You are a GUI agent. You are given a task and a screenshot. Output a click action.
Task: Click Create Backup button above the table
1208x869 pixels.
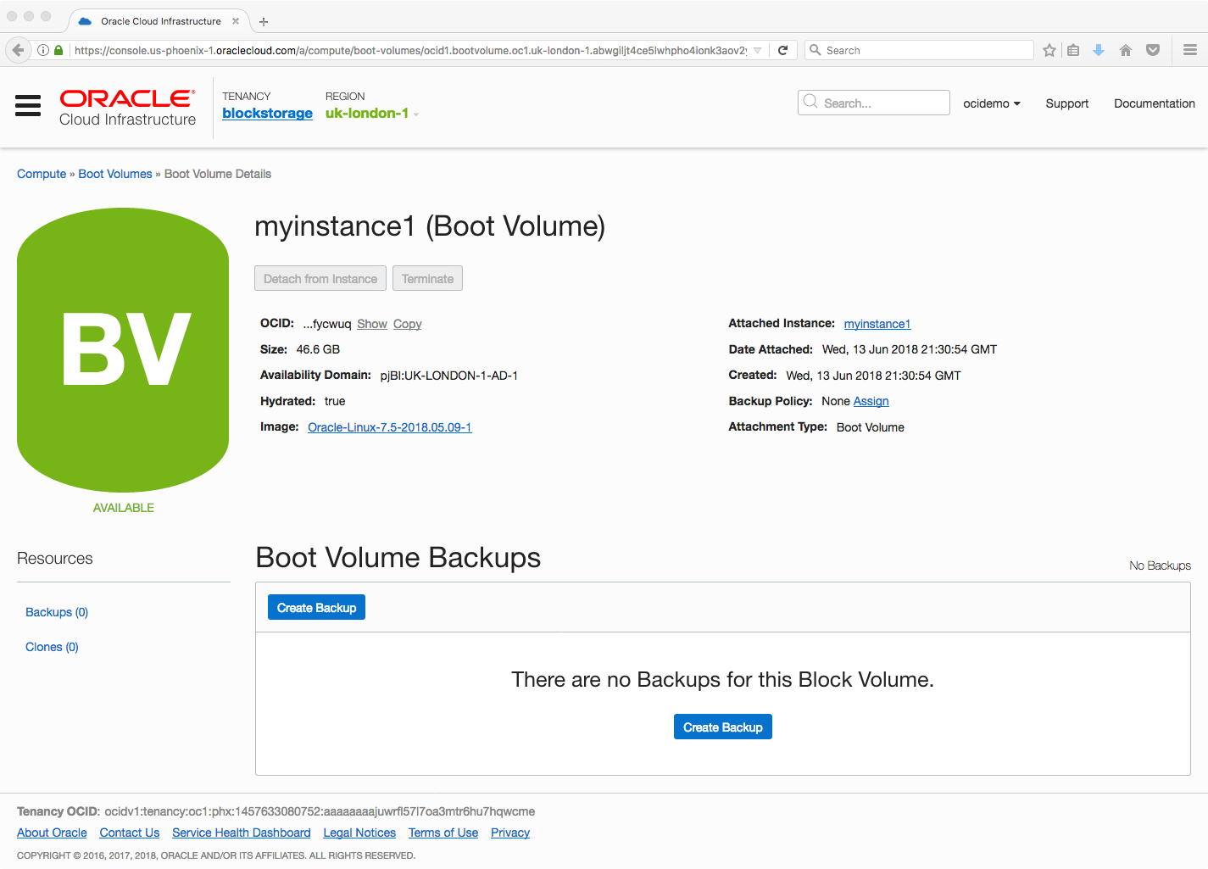316,608
